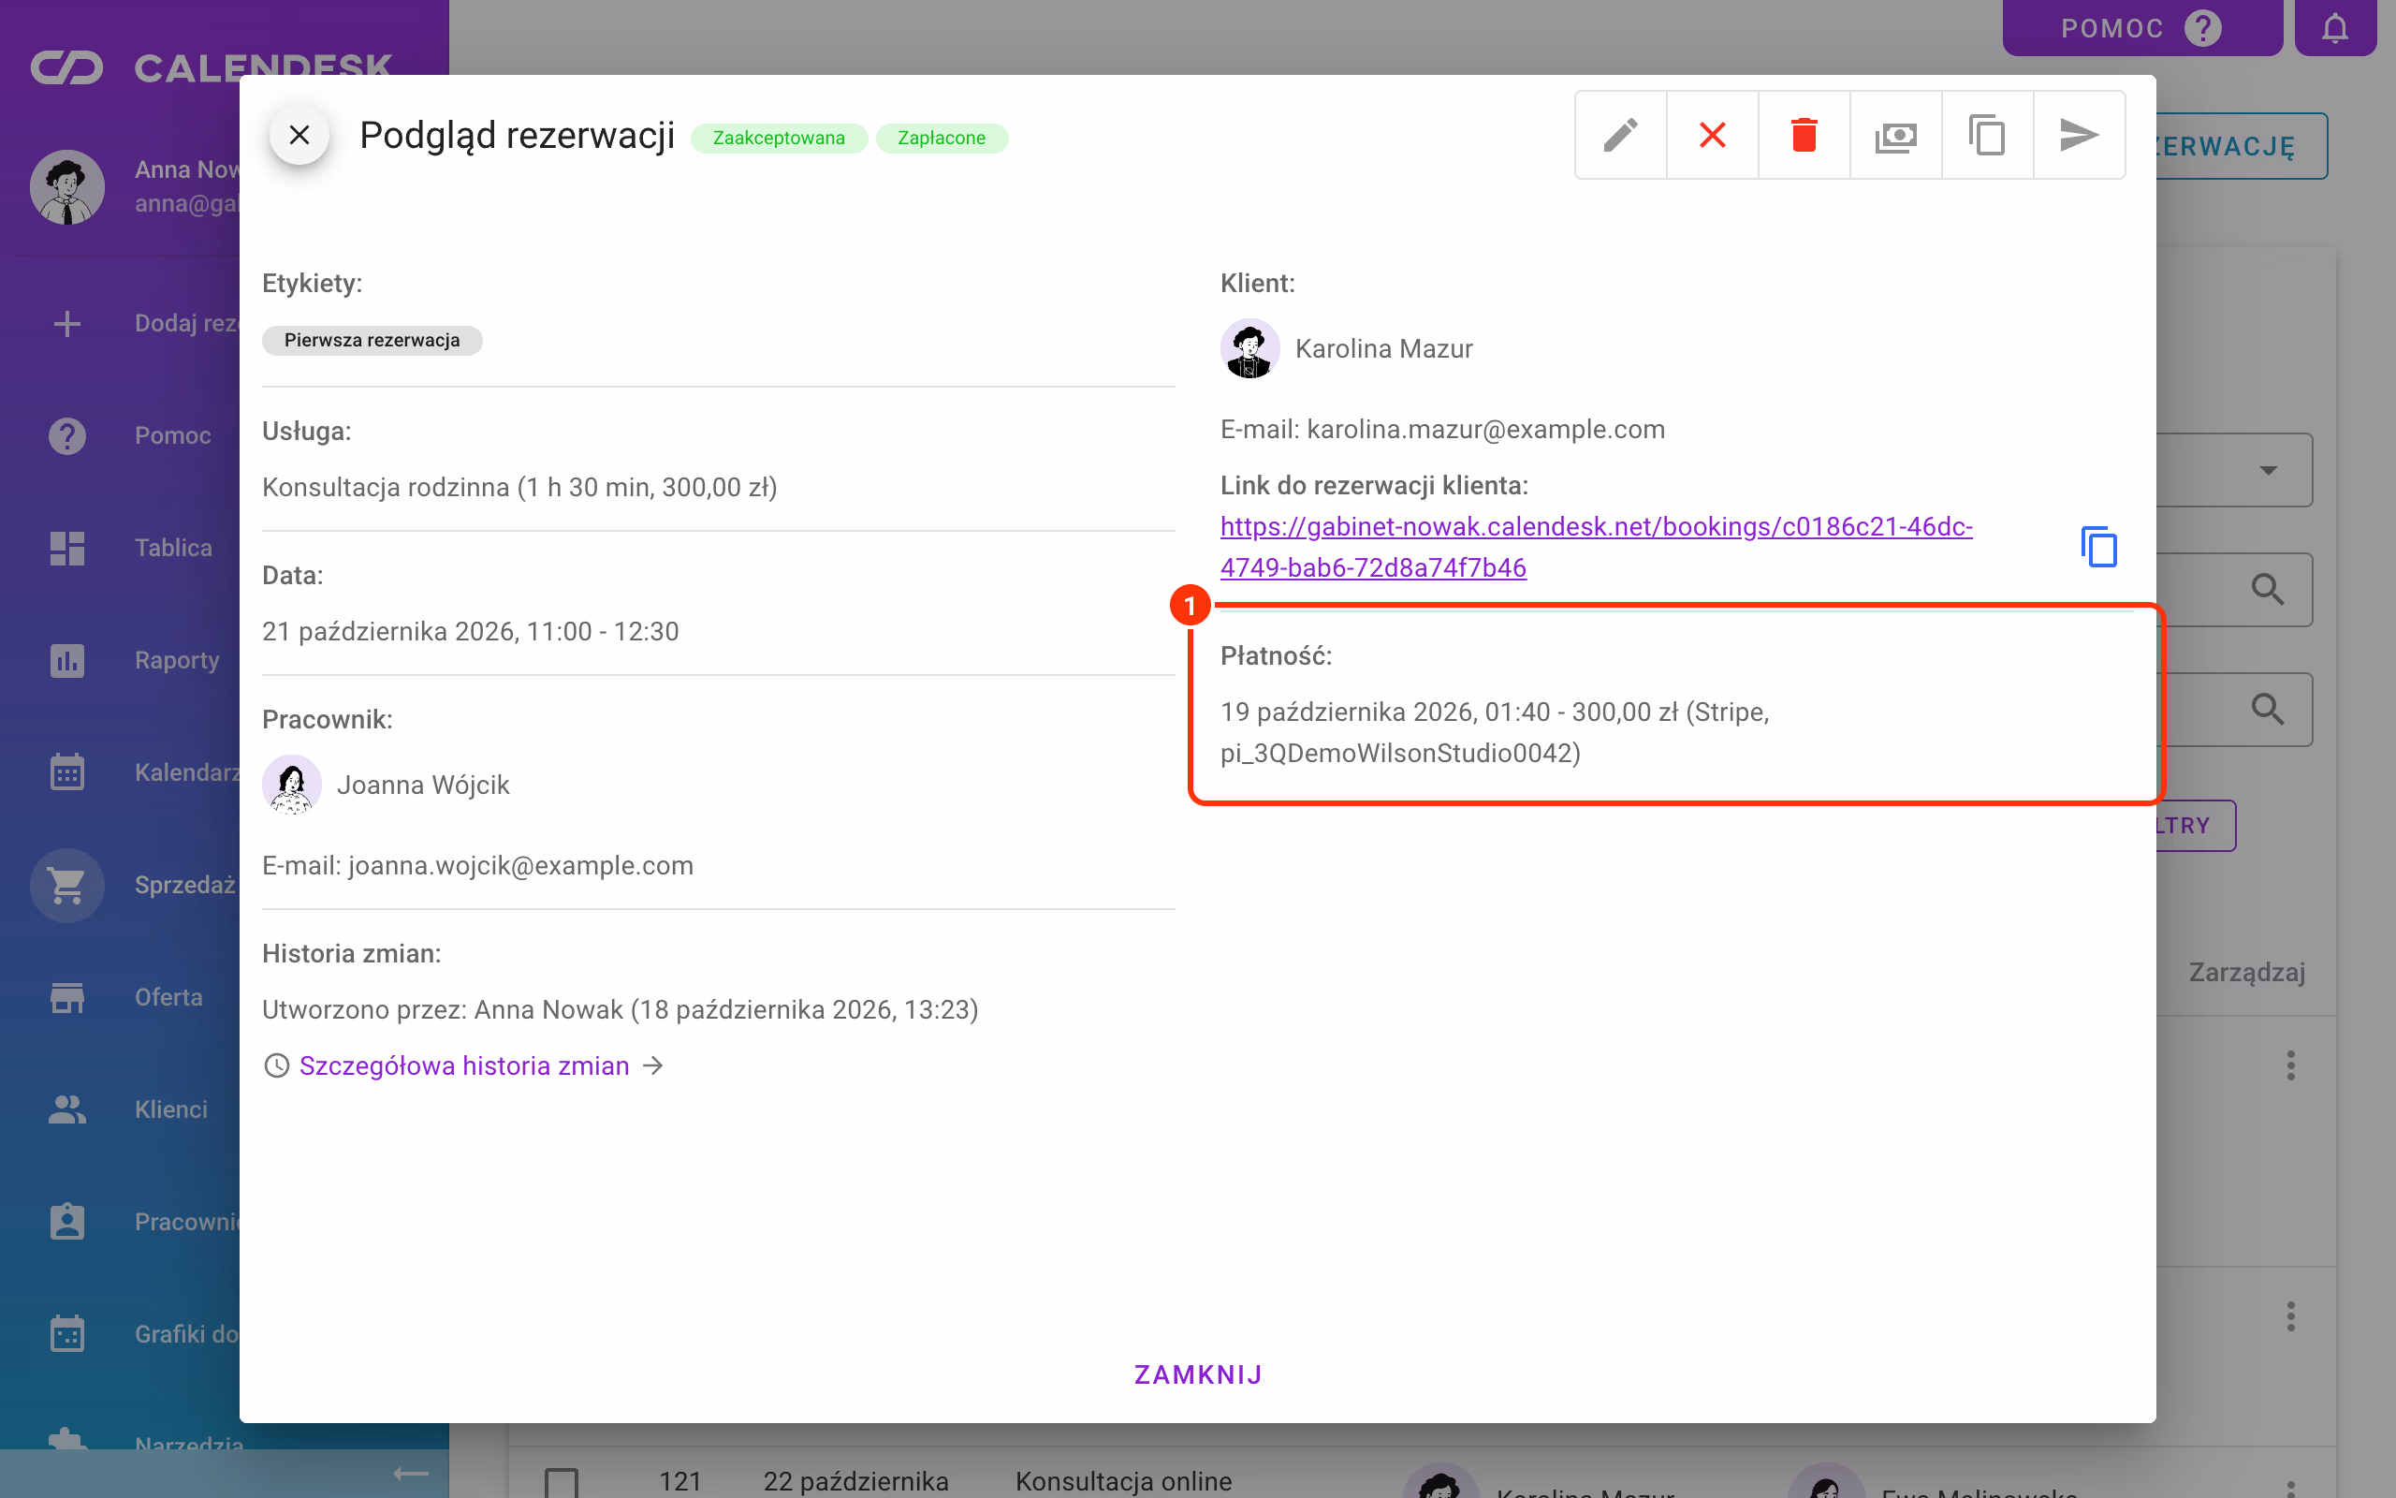Click the Zapłacone payment status chip
This screenshot has width=2396, height=1498.
tap(942, 138)
